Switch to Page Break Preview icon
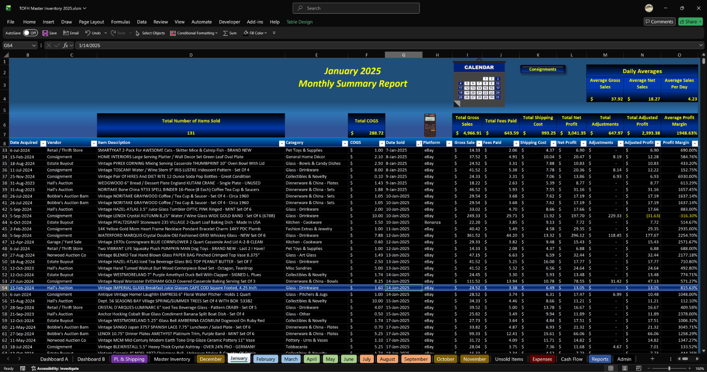The image size is (707, 372). (x=639, y=368)
